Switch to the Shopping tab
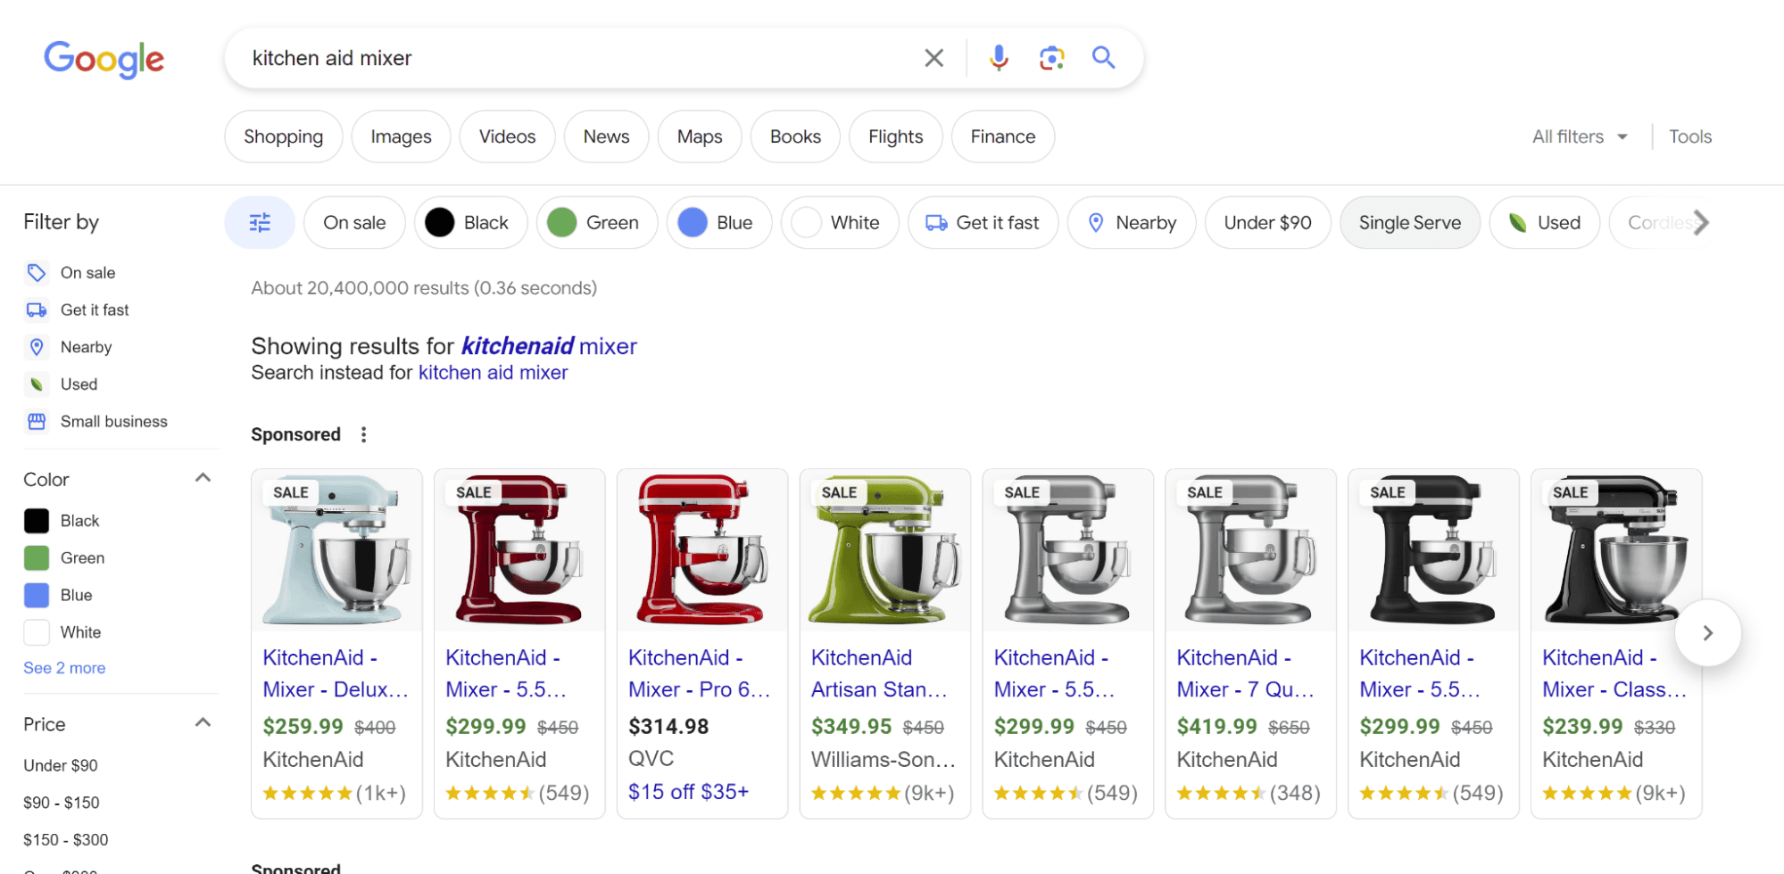This screenshot has height=874, width=1784. pyautogui.click(x=283, y=136)
